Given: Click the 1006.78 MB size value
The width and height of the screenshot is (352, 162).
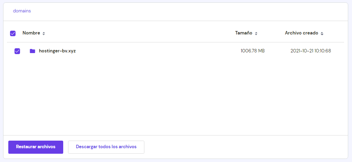Looking at the screenshot, I should click(x=253, y=51).
